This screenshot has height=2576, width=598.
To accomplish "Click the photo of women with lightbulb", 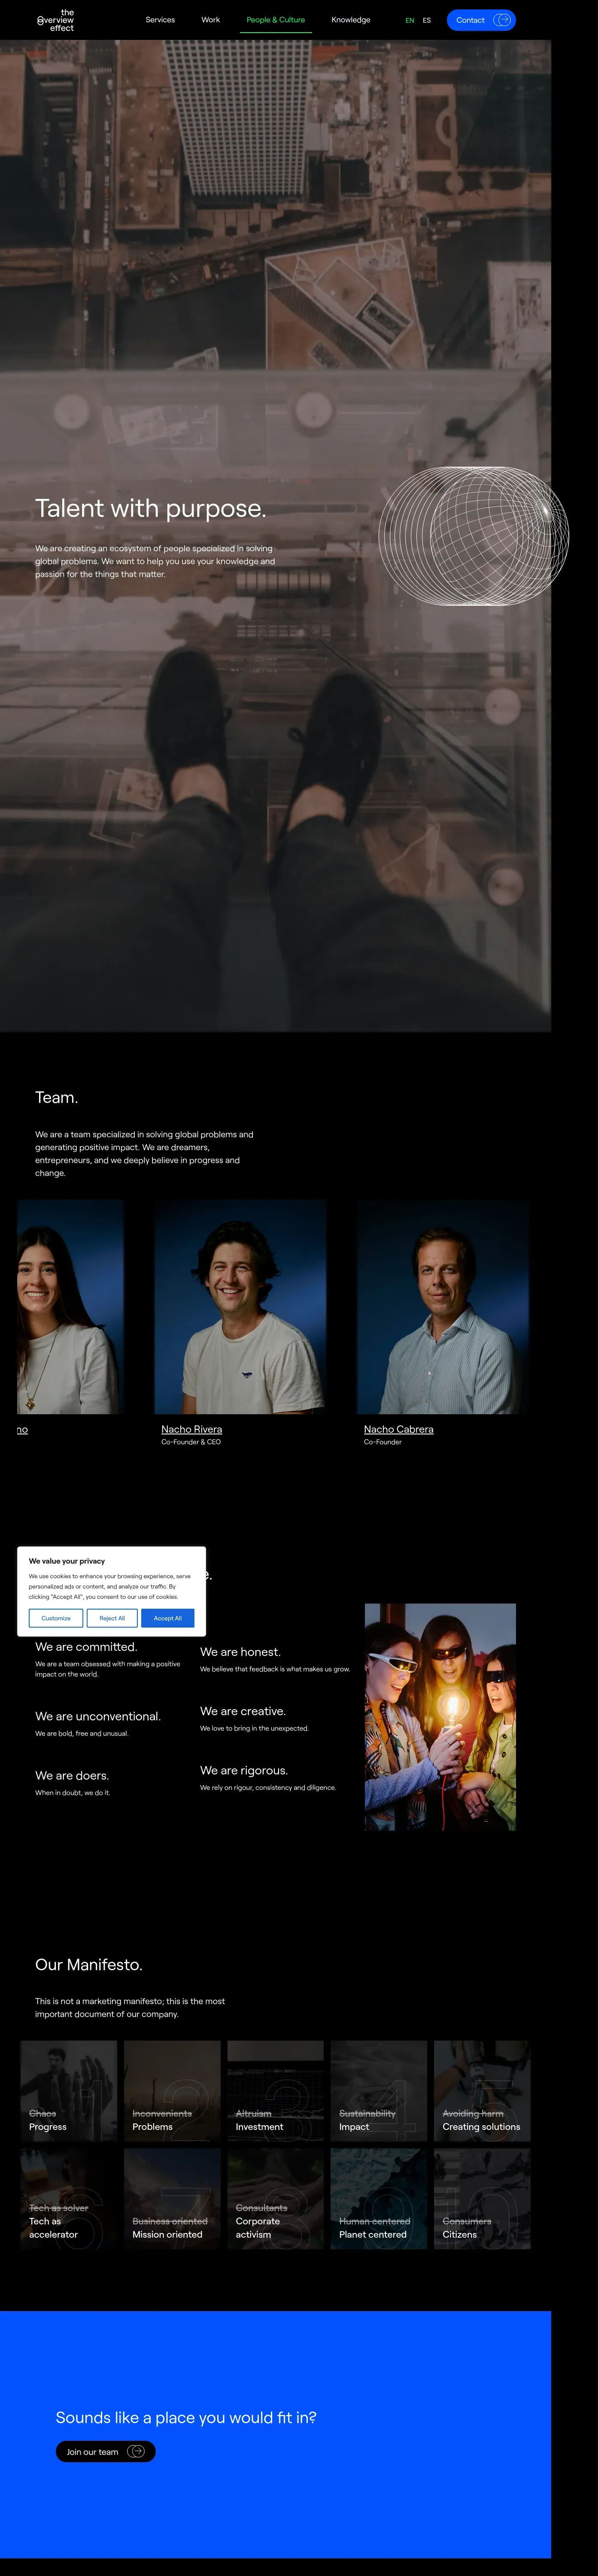I will click(x=440, y=1717).
